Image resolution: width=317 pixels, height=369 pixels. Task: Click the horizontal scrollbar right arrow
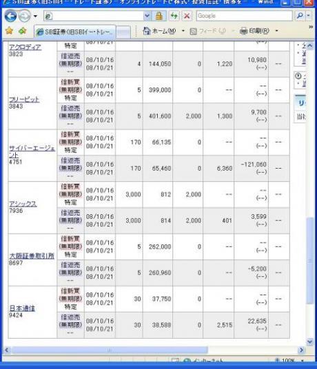pyautogui.click(x=301, y=350)
